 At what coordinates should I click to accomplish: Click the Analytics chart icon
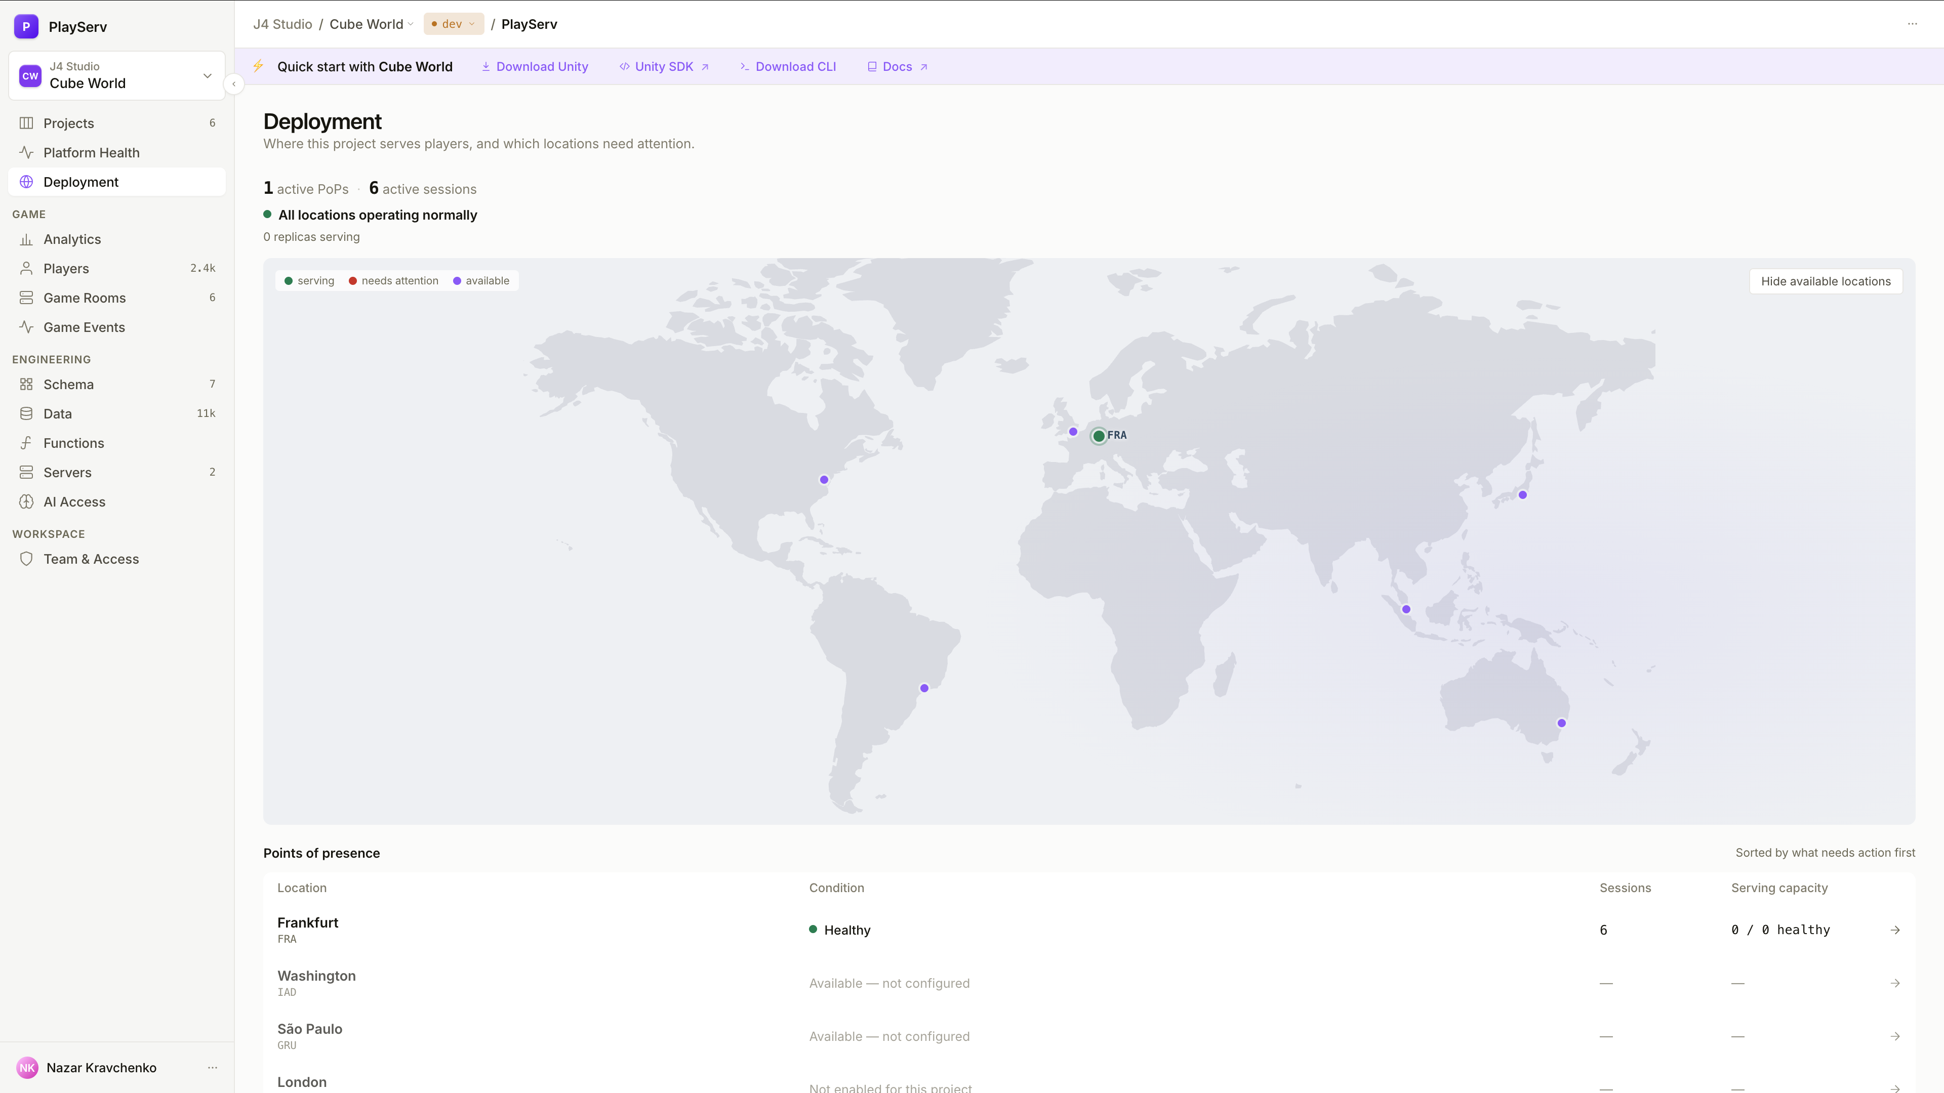(x=26, y=239)
